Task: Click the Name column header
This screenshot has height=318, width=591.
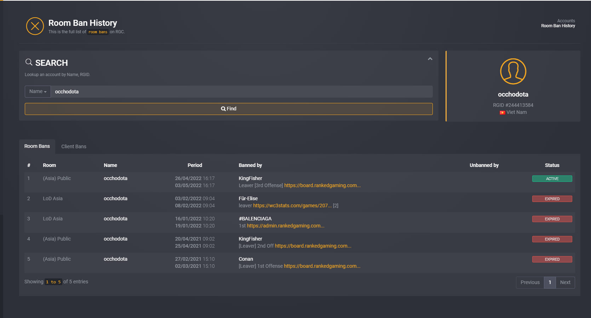Action: (110, 165)
